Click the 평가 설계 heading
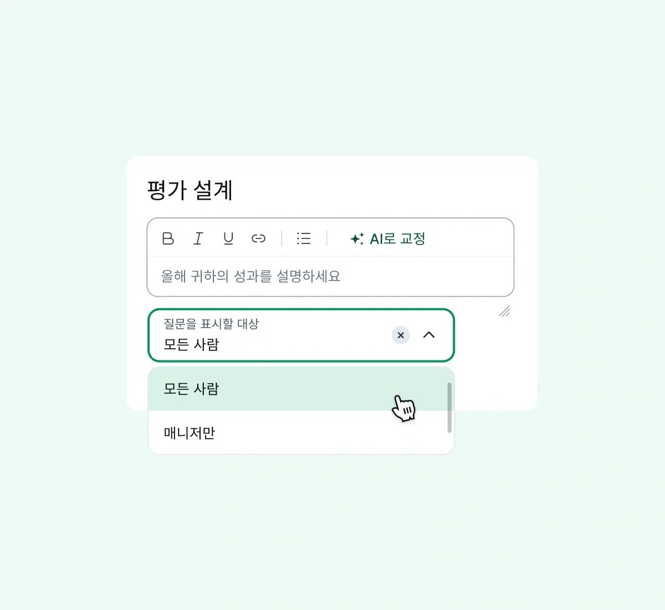Screen dimensions: 665x610 190,190
